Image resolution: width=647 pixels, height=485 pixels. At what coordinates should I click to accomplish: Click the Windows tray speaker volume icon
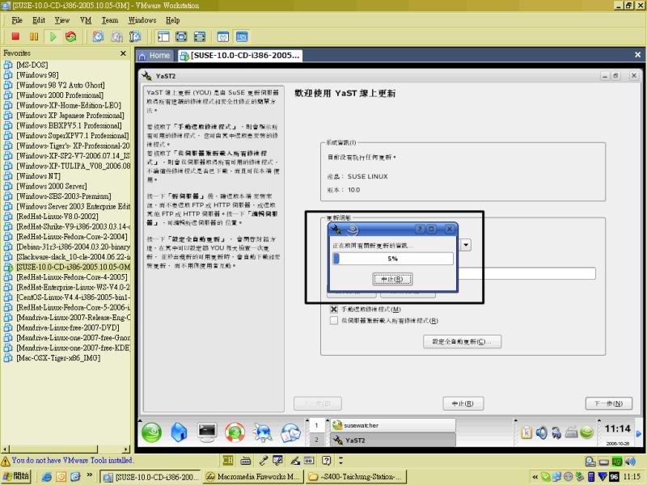(x=630, y=462)
